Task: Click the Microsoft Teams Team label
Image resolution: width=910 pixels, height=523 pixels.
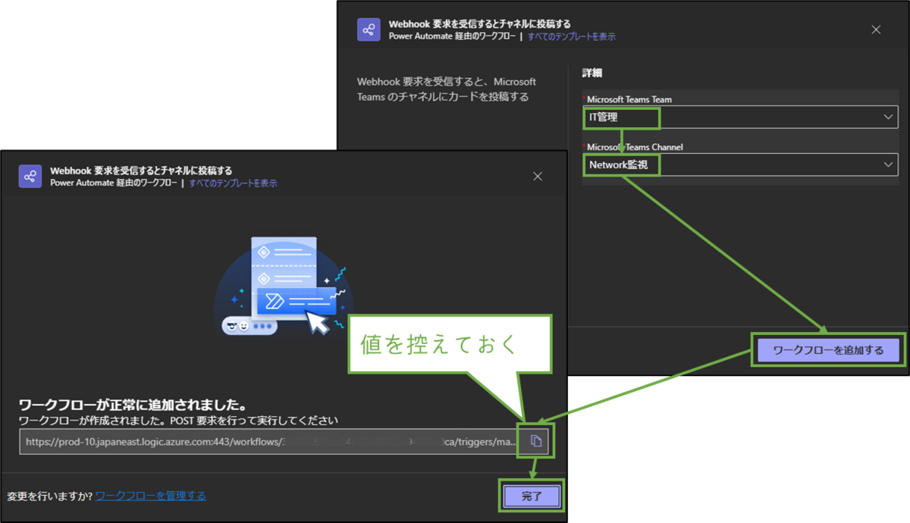Action: coord(629,99)
